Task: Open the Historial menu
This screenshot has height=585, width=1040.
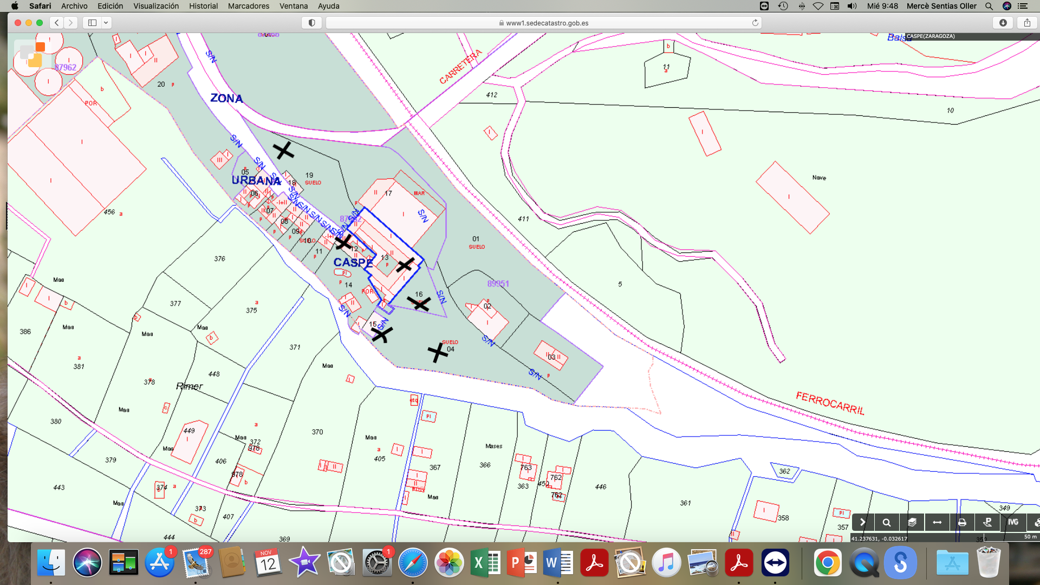Action: click(x=203, y=6)
